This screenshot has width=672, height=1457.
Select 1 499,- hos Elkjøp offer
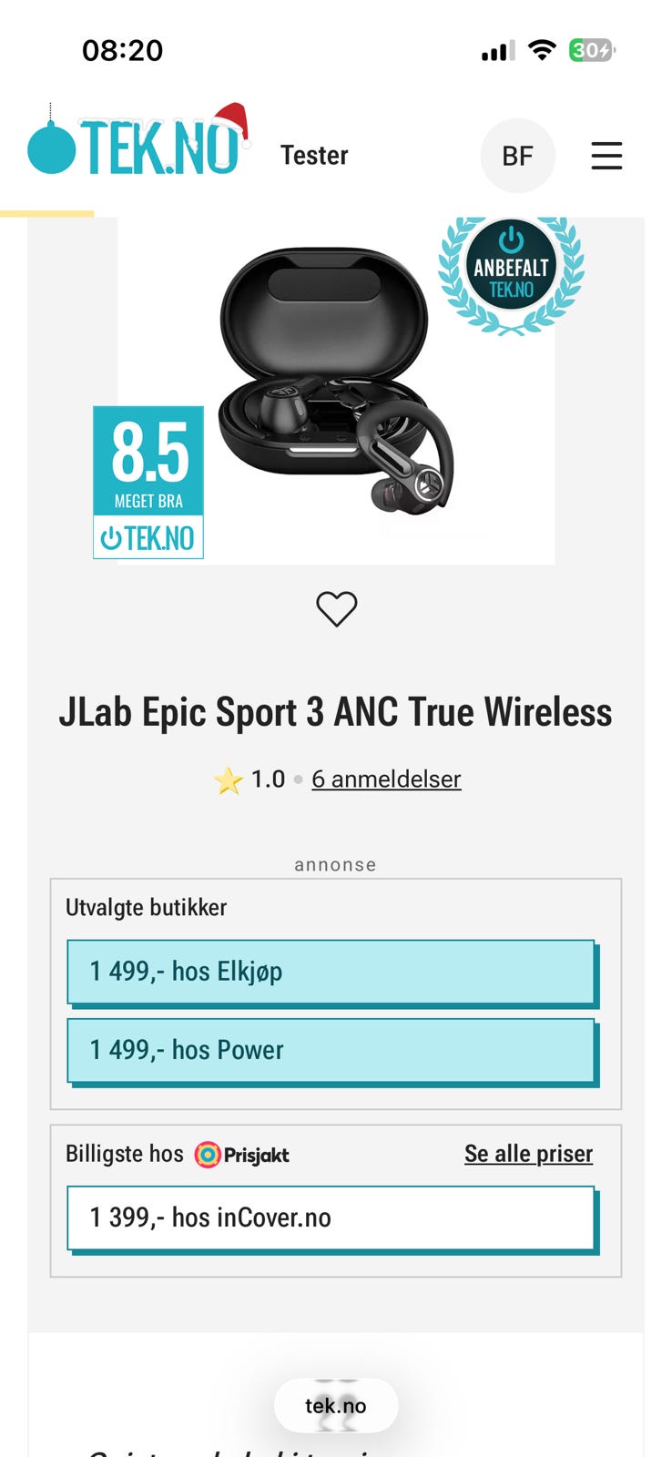coord(332,973)
